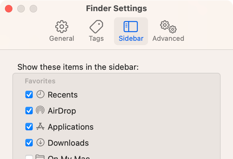Click the Recents text label
The height and width of the screenshot is (159, 233).
click(63, 95)
